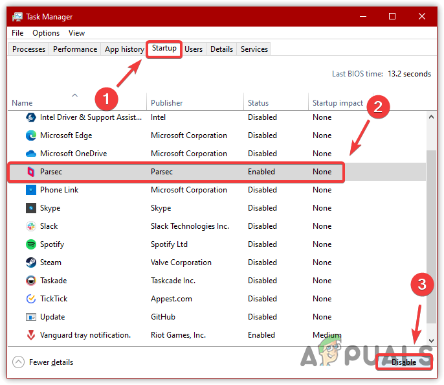Select the Vanguard tray notification entry name
Screen dimensions: 444x385
point(85,335)
